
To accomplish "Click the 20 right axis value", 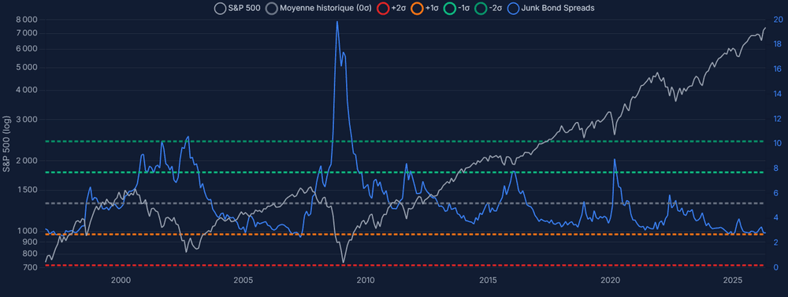I will tap(778, 20).
